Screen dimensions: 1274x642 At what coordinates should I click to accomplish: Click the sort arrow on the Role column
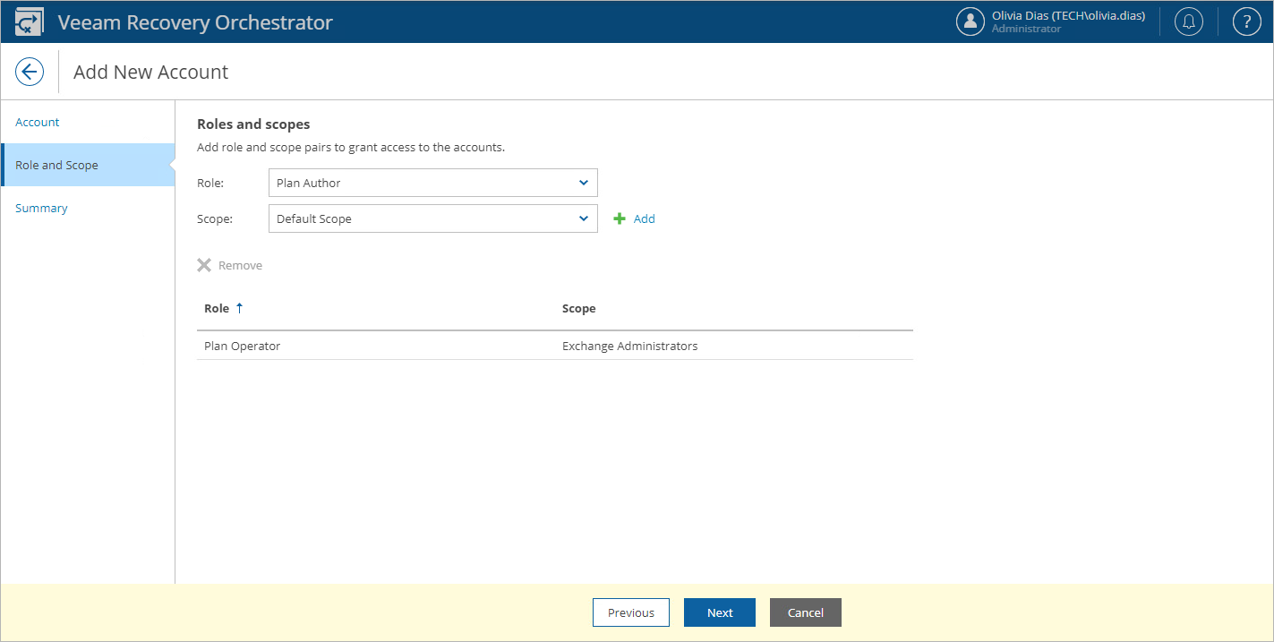tap(238, 307)
